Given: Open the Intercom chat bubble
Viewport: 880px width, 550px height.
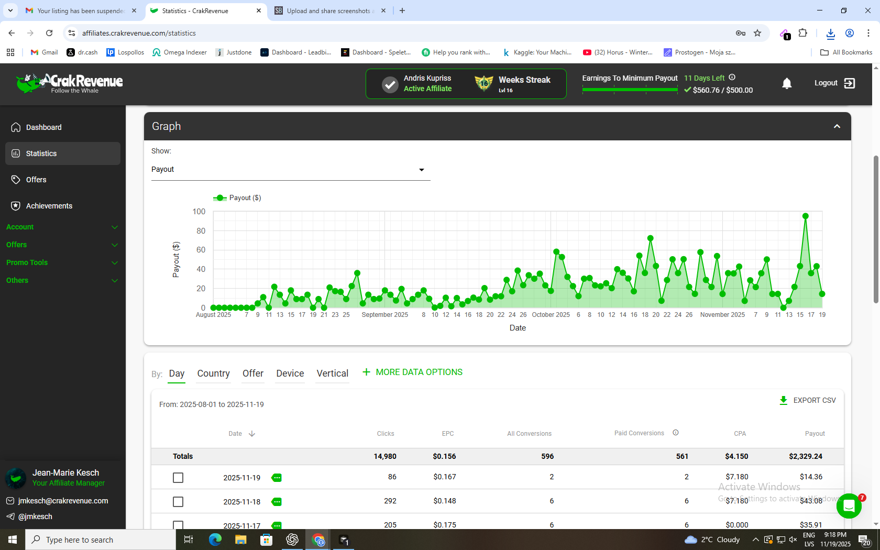Looking at the screenshot, I should tap(849, 506).
